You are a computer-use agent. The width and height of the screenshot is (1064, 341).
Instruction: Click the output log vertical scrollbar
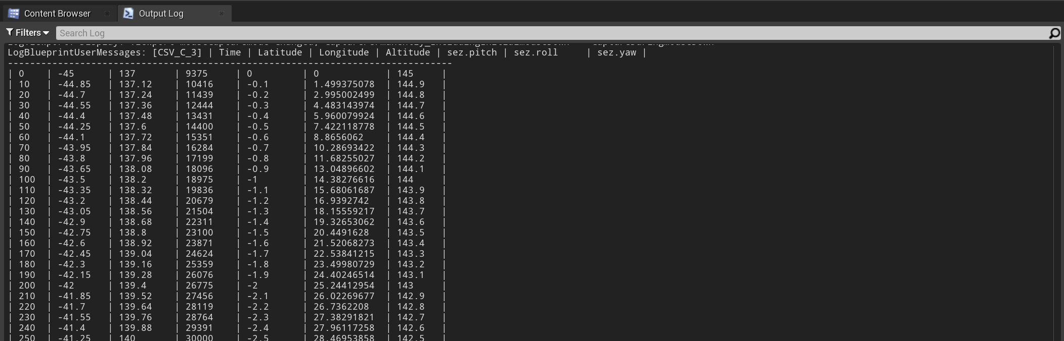(x=1056, y=192)
